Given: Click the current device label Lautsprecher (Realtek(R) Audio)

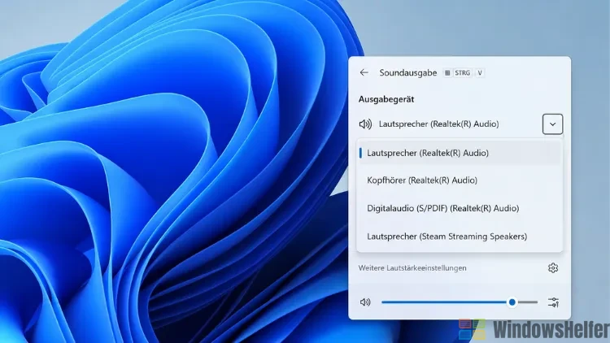Looking at the screenshot, I should tap(439, 124).
